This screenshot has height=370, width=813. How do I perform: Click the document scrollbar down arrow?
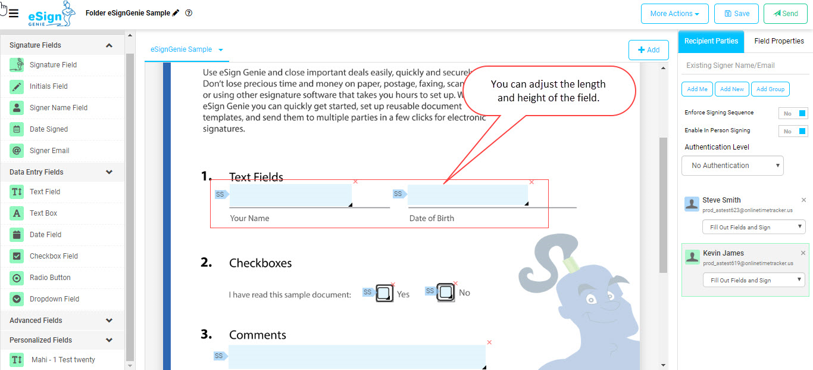pos(664,365)
